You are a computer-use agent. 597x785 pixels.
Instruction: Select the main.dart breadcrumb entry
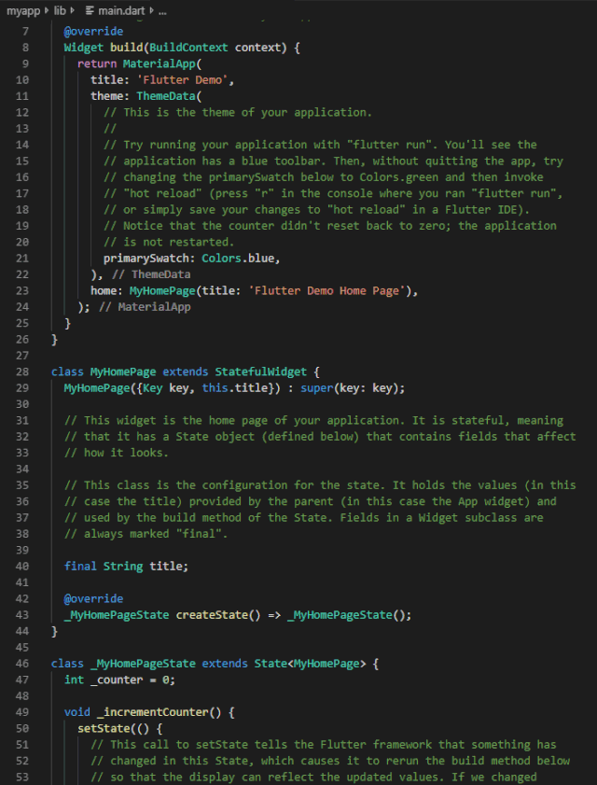pos(121,10)
